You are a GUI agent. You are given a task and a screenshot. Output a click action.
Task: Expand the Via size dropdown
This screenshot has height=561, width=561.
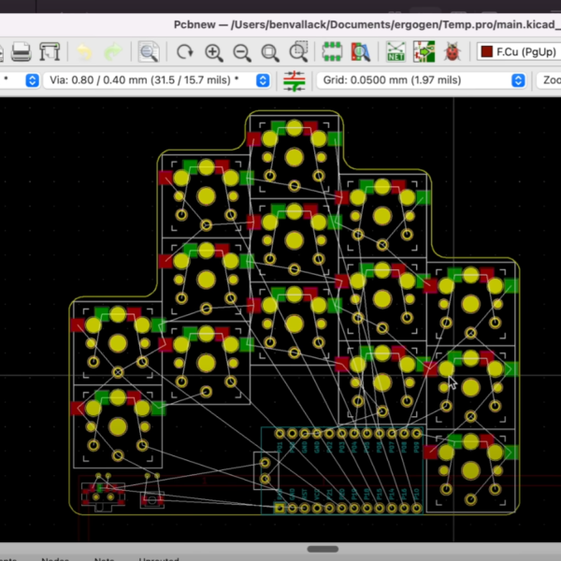[157, 80]
